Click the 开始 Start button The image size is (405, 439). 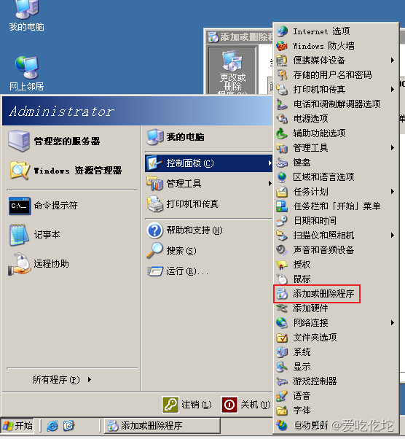pos(17,426)
